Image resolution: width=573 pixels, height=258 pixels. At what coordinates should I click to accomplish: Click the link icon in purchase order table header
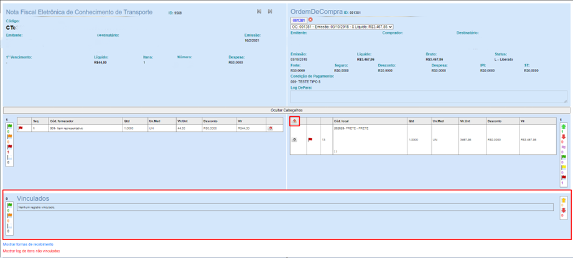point(295,121)
